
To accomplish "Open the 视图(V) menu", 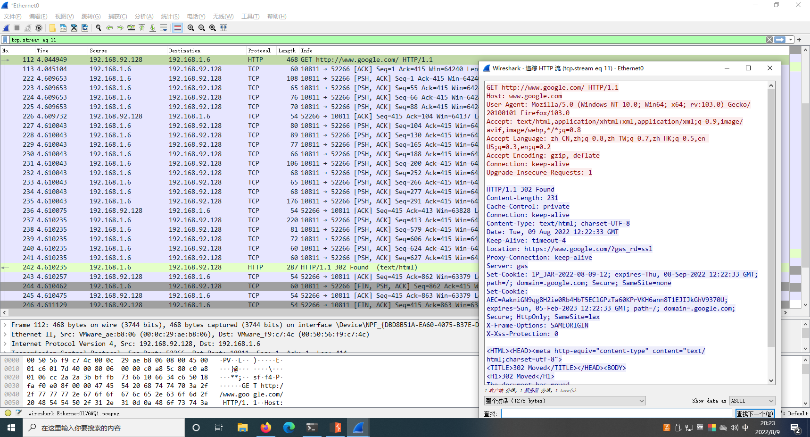I will (x=64, y=17).
